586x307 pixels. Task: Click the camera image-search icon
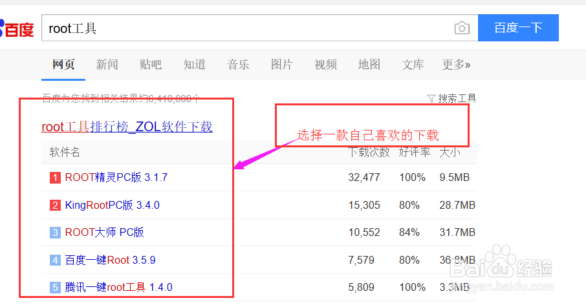[462, 28]
